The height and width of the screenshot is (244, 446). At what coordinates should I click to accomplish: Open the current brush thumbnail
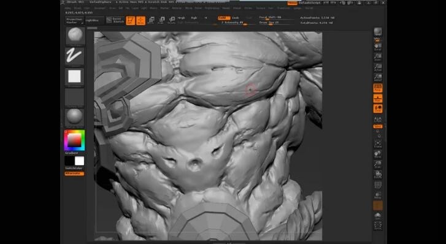[x=75, y=36]
